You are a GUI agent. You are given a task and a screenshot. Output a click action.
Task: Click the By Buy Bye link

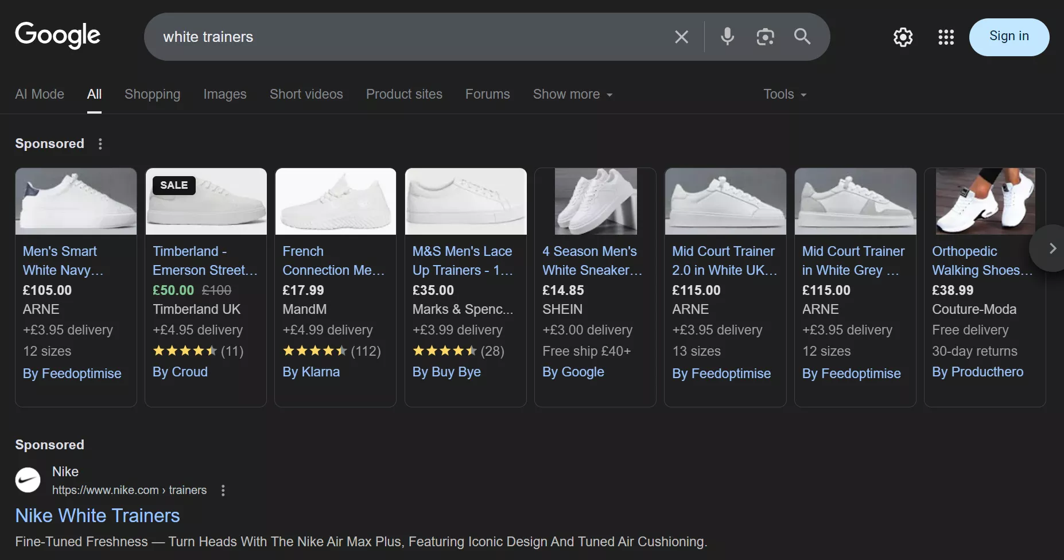[x=446, y=372]
